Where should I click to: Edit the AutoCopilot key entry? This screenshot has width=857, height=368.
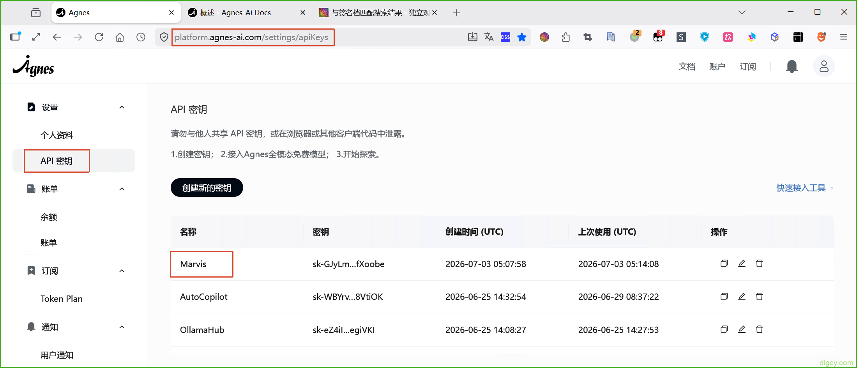click(742, 297)
